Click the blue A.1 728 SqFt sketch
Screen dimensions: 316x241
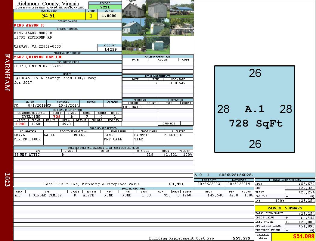pos(255,109)
